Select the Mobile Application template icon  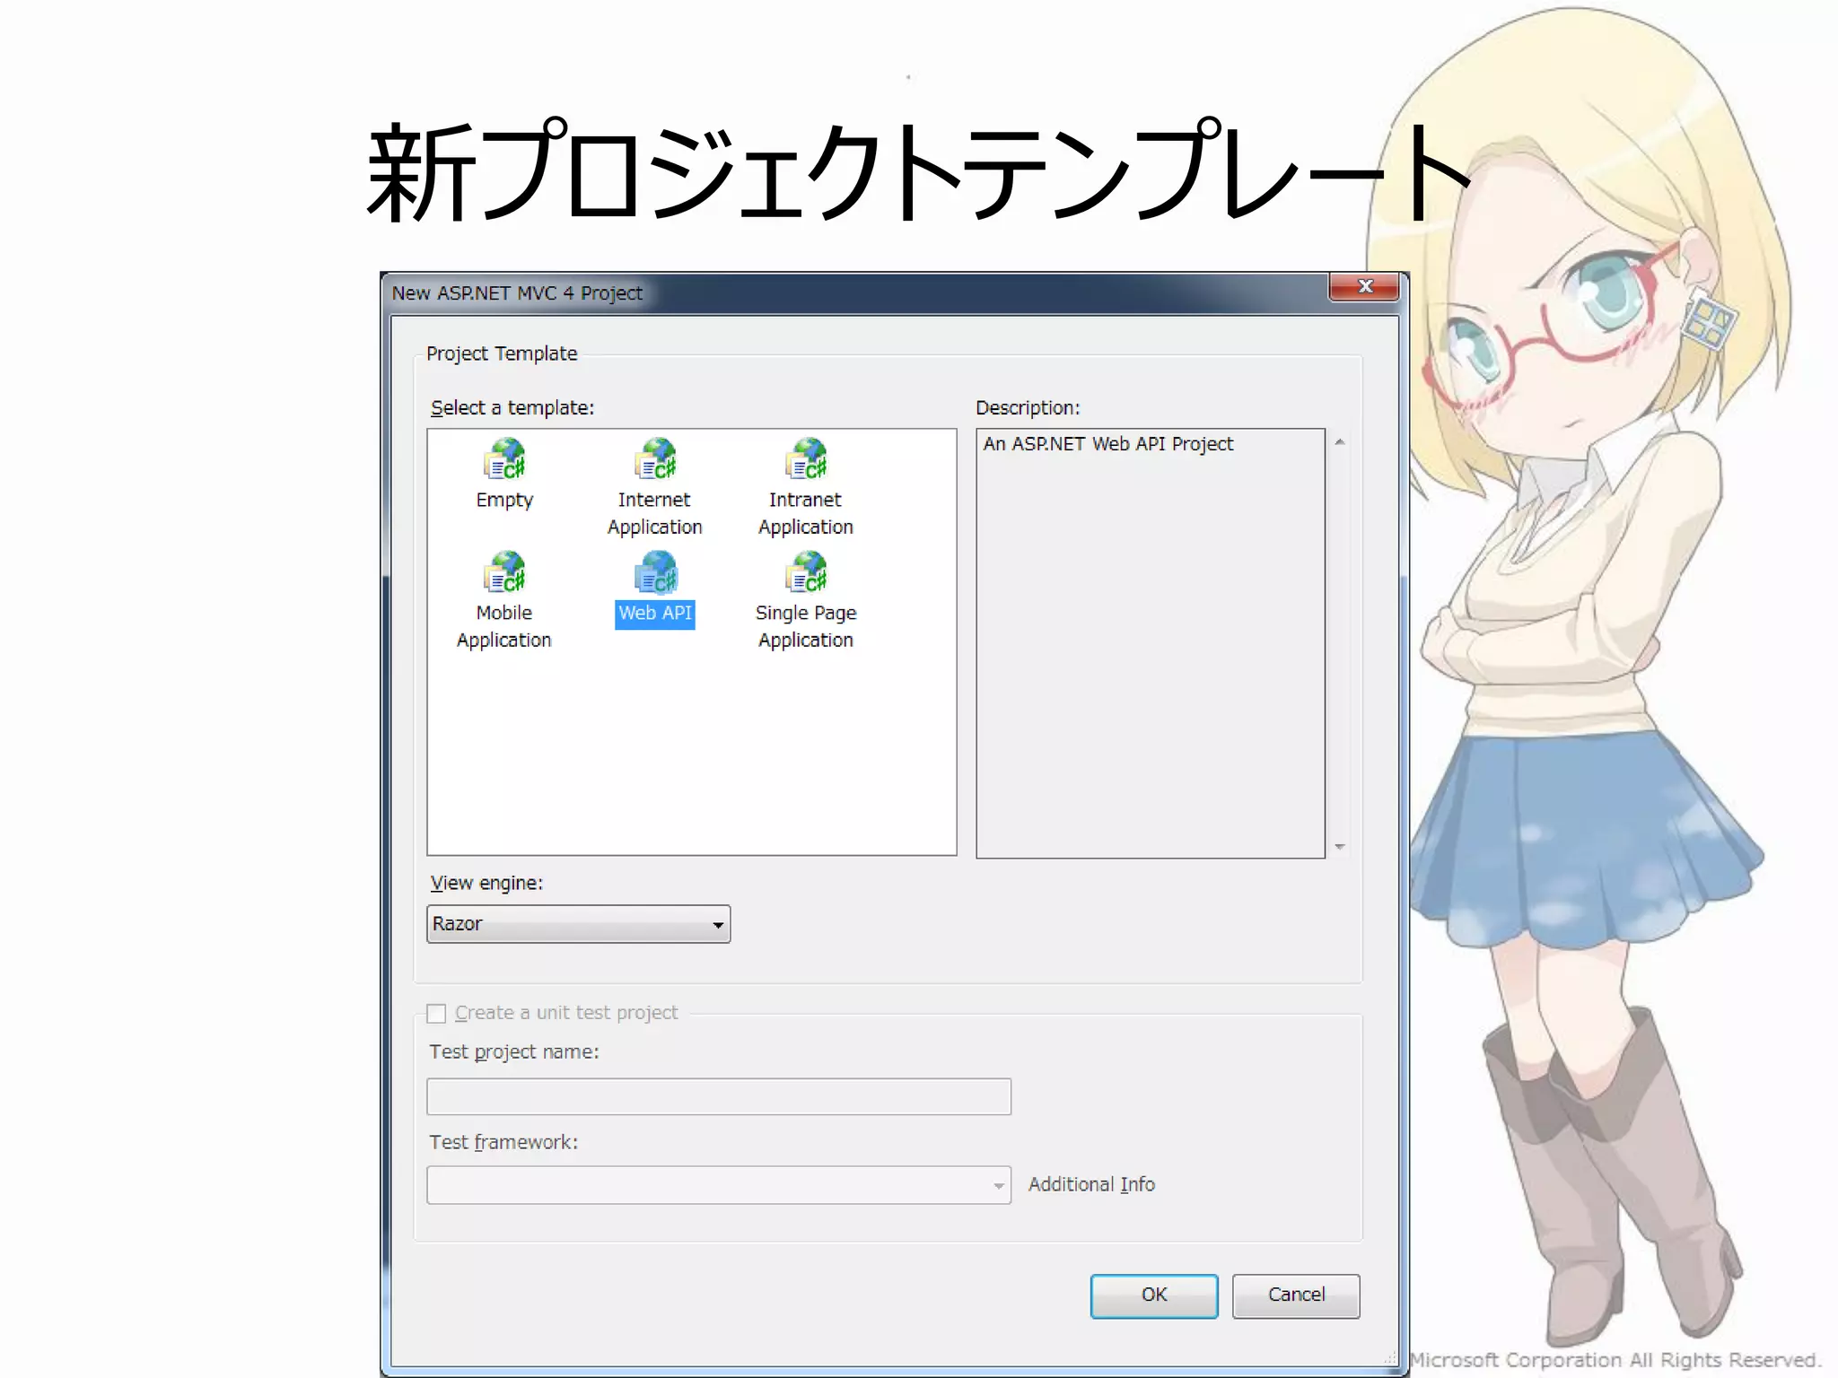pyautogui.click(x=504, y=572)
